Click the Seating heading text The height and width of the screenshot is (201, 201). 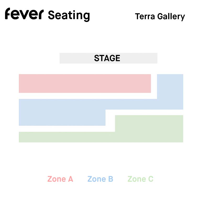69,16
